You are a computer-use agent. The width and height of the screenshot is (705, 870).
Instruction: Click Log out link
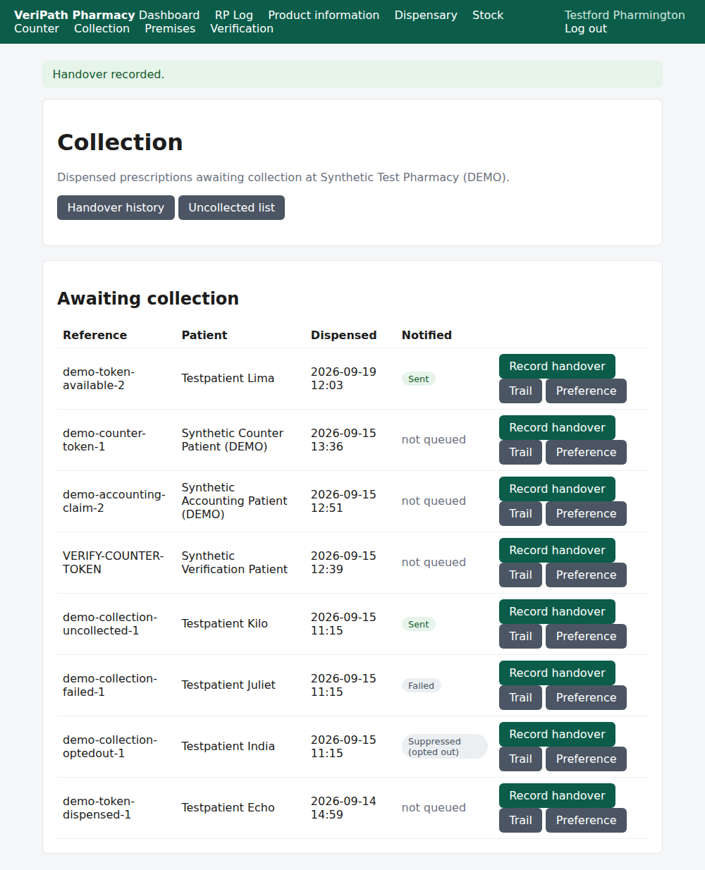click(586, 28)
